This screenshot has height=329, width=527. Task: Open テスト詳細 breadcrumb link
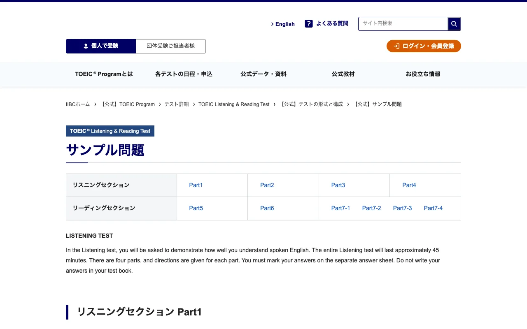177,104
